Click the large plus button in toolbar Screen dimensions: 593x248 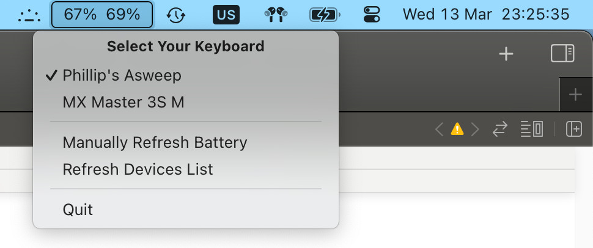click(506, 54)
